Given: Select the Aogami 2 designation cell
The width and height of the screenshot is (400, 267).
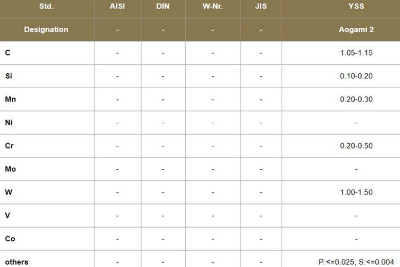Looking at the screenshot, I should pos(356,29).
